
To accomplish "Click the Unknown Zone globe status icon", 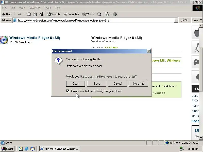I will pos(167,143).
